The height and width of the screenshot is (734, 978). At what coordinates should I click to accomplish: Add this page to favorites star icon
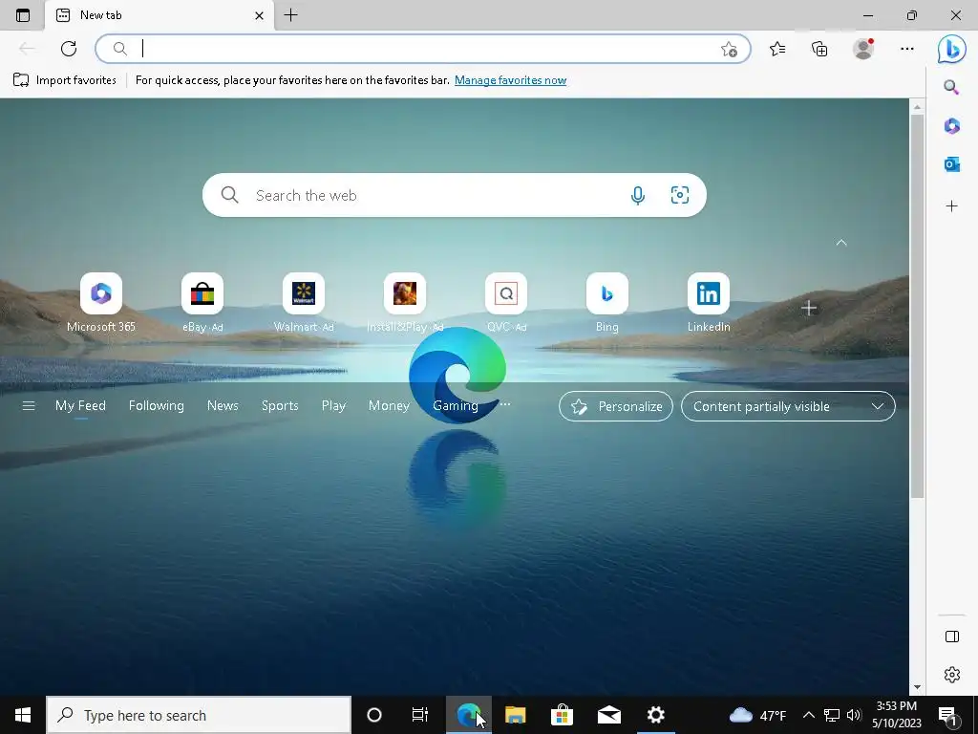[x=729, y=50]
